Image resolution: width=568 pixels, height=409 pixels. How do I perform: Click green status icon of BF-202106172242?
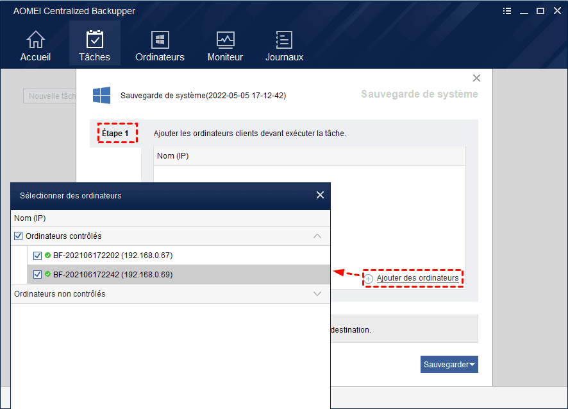tap(47, 274)
